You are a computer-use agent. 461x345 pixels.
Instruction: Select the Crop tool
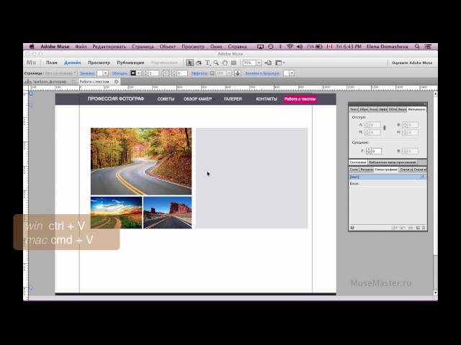click(199, 63)
